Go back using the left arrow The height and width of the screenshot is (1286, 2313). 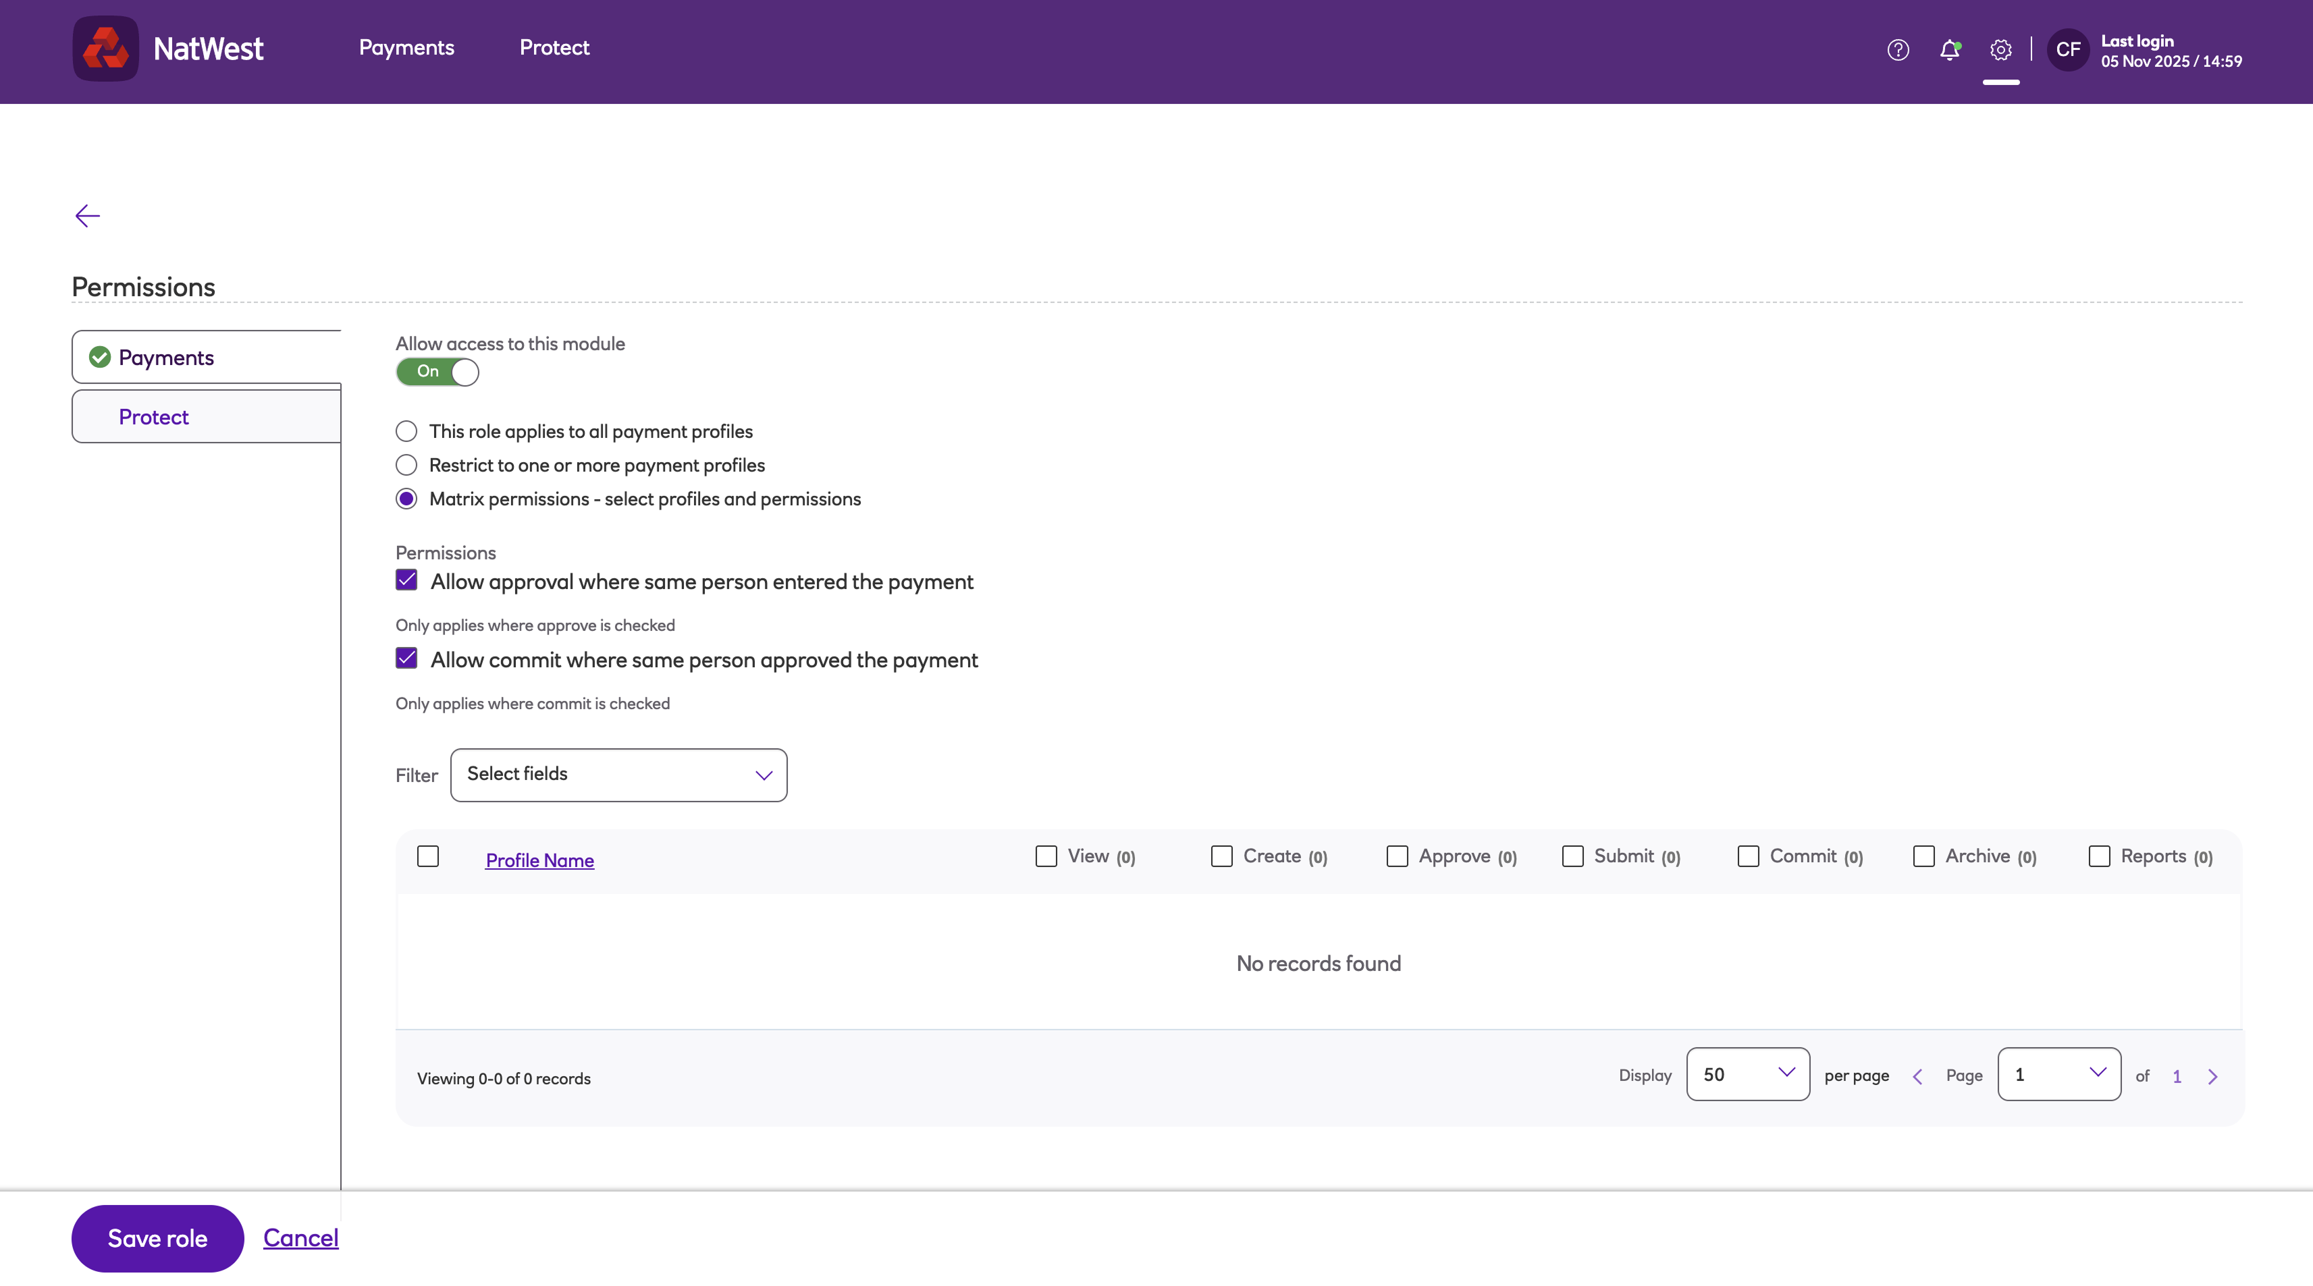87,215
